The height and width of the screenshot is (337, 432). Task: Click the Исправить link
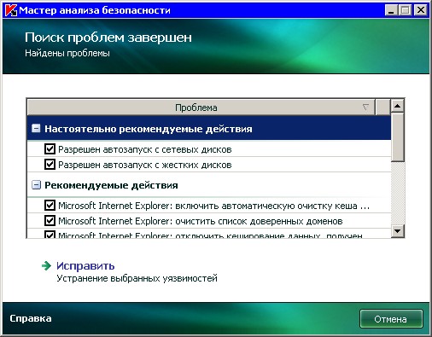pyautogui.click(x=85, y=266)
